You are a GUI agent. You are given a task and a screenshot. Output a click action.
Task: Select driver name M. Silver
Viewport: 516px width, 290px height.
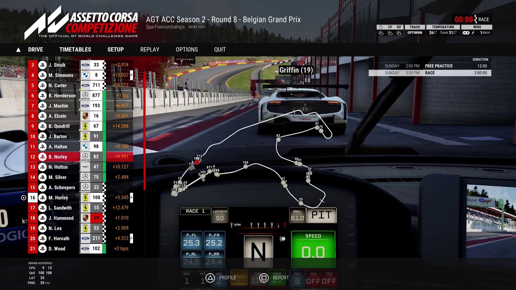coord(58,177)
